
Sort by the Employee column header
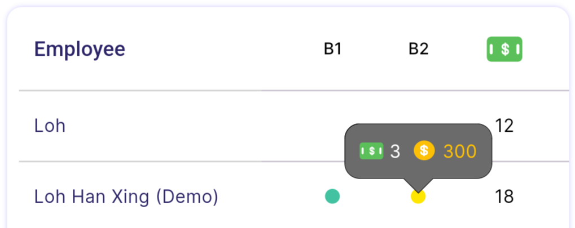pos(80,50)
